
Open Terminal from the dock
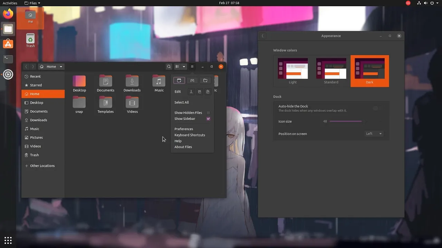tap(8, 59)
